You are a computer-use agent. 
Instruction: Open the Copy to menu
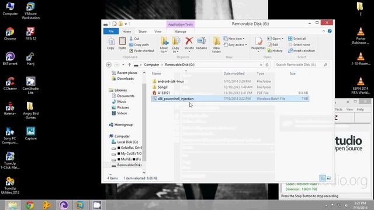coord(176,45)
